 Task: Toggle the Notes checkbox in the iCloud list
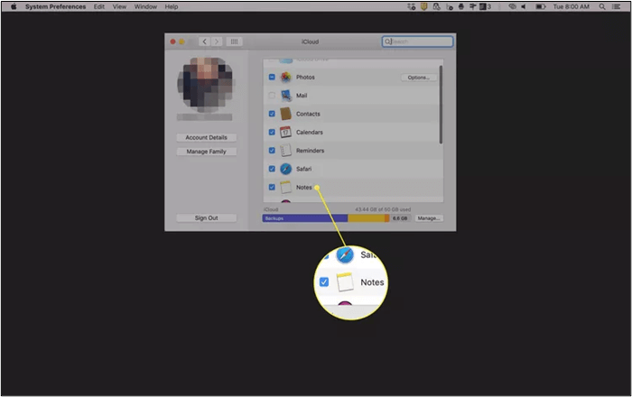click(272, 188)
